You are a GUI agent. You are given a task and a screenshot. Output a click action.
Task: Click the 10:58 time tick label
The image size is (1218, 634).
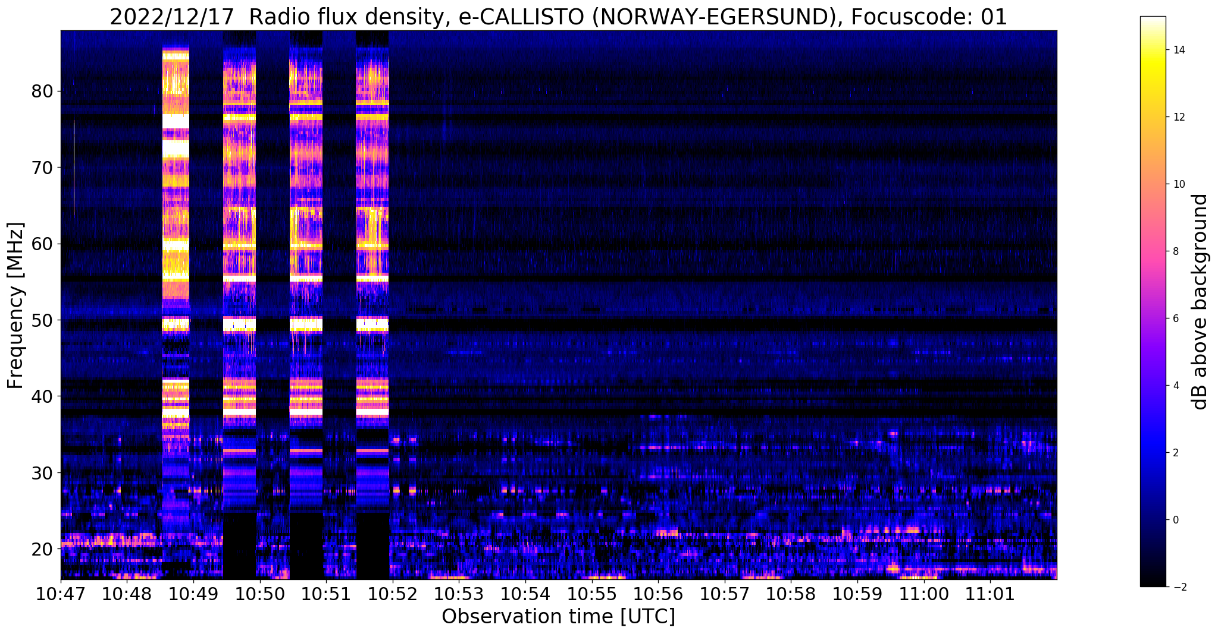point(791,593)
